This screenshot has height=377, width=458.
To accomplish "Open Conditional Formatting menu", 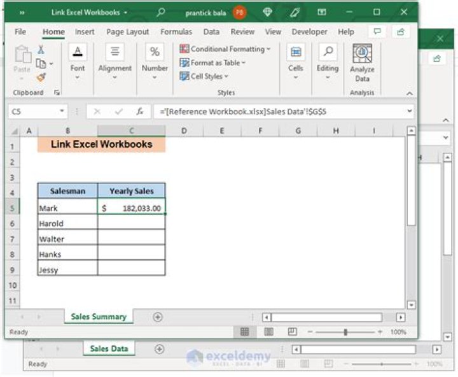I will click(225, 49).
